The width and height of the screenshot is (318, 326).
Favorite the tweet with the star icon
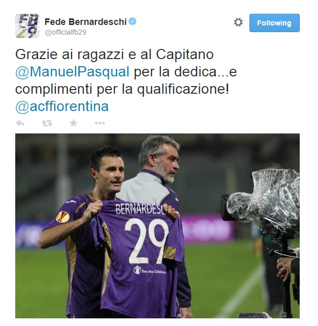point(73,123)
